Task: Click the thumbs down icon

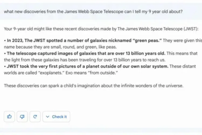Action: pyautogui.click(x=22, y=117)
